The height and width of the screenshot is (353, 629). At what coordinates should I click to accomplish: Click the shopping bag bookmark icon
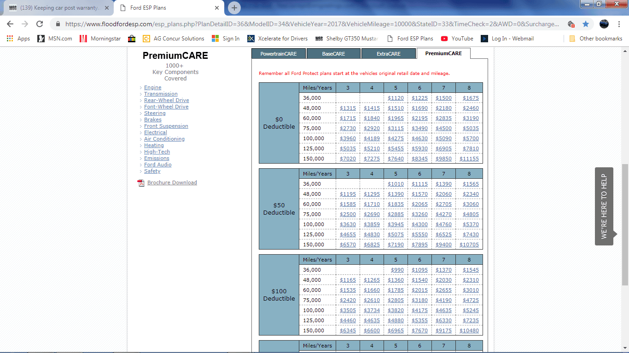click(132, 39)
